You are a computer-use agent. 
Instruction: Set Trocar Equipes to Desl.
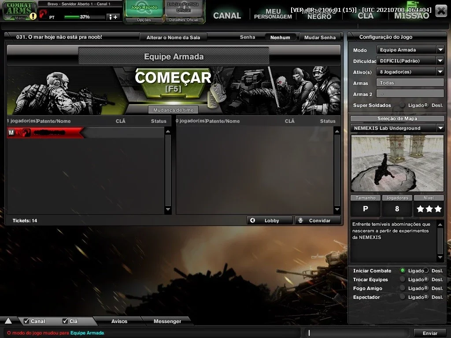tap(426, 279)
